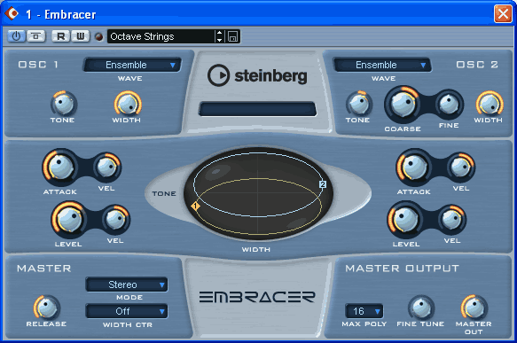517x343 pixels.
Task: Click the OSC 2 Coarse tuning knob
Action: click(x=403, y=104)
